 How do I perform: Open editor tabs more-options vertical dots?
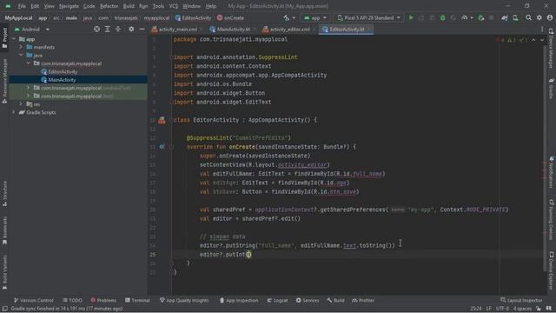542,30
